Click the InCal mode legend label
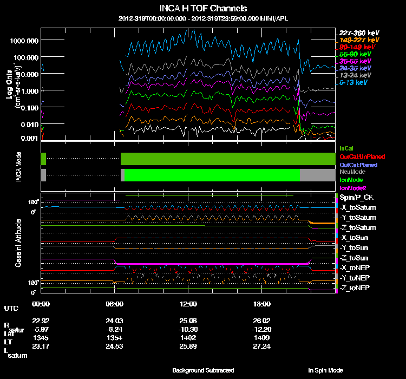Viewport: 406px width, 379px height. pos(346,148)
